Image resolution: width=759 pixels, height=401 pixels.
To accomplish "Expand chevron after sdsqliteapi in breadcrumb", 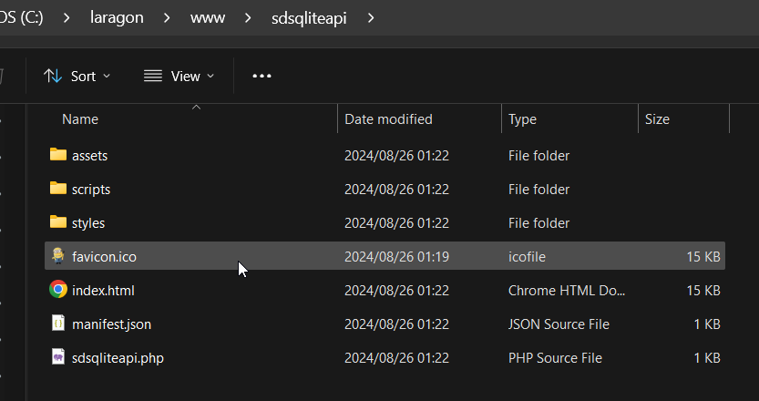I will click(370, 17).
